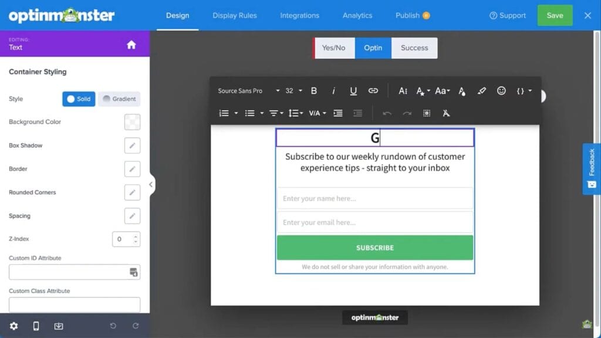Open the V/A letter spacing dropdown

(x=318, y=113)
